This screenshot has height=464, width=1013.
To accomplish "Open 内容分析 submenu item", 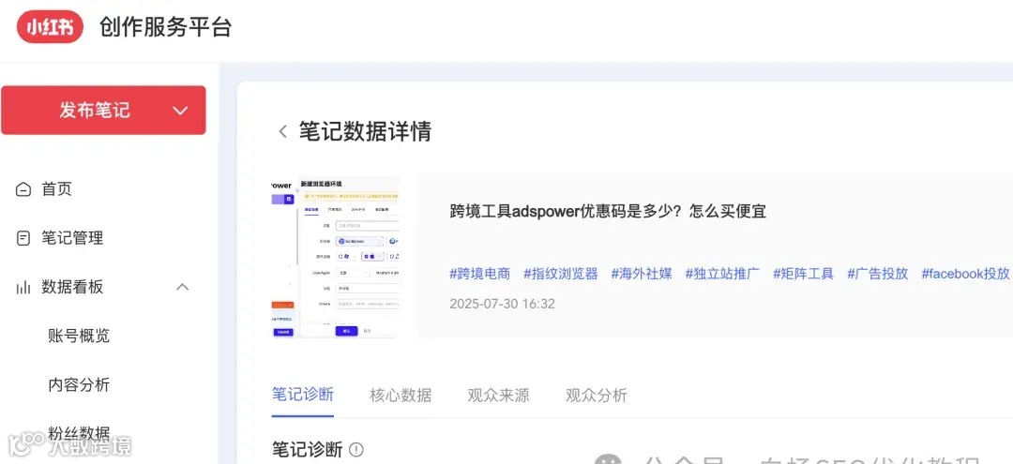I will click(79, 385).
